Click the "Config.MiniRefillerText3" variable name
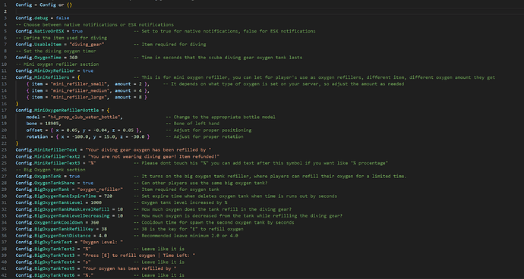524x279 pixels. [47, 163]
